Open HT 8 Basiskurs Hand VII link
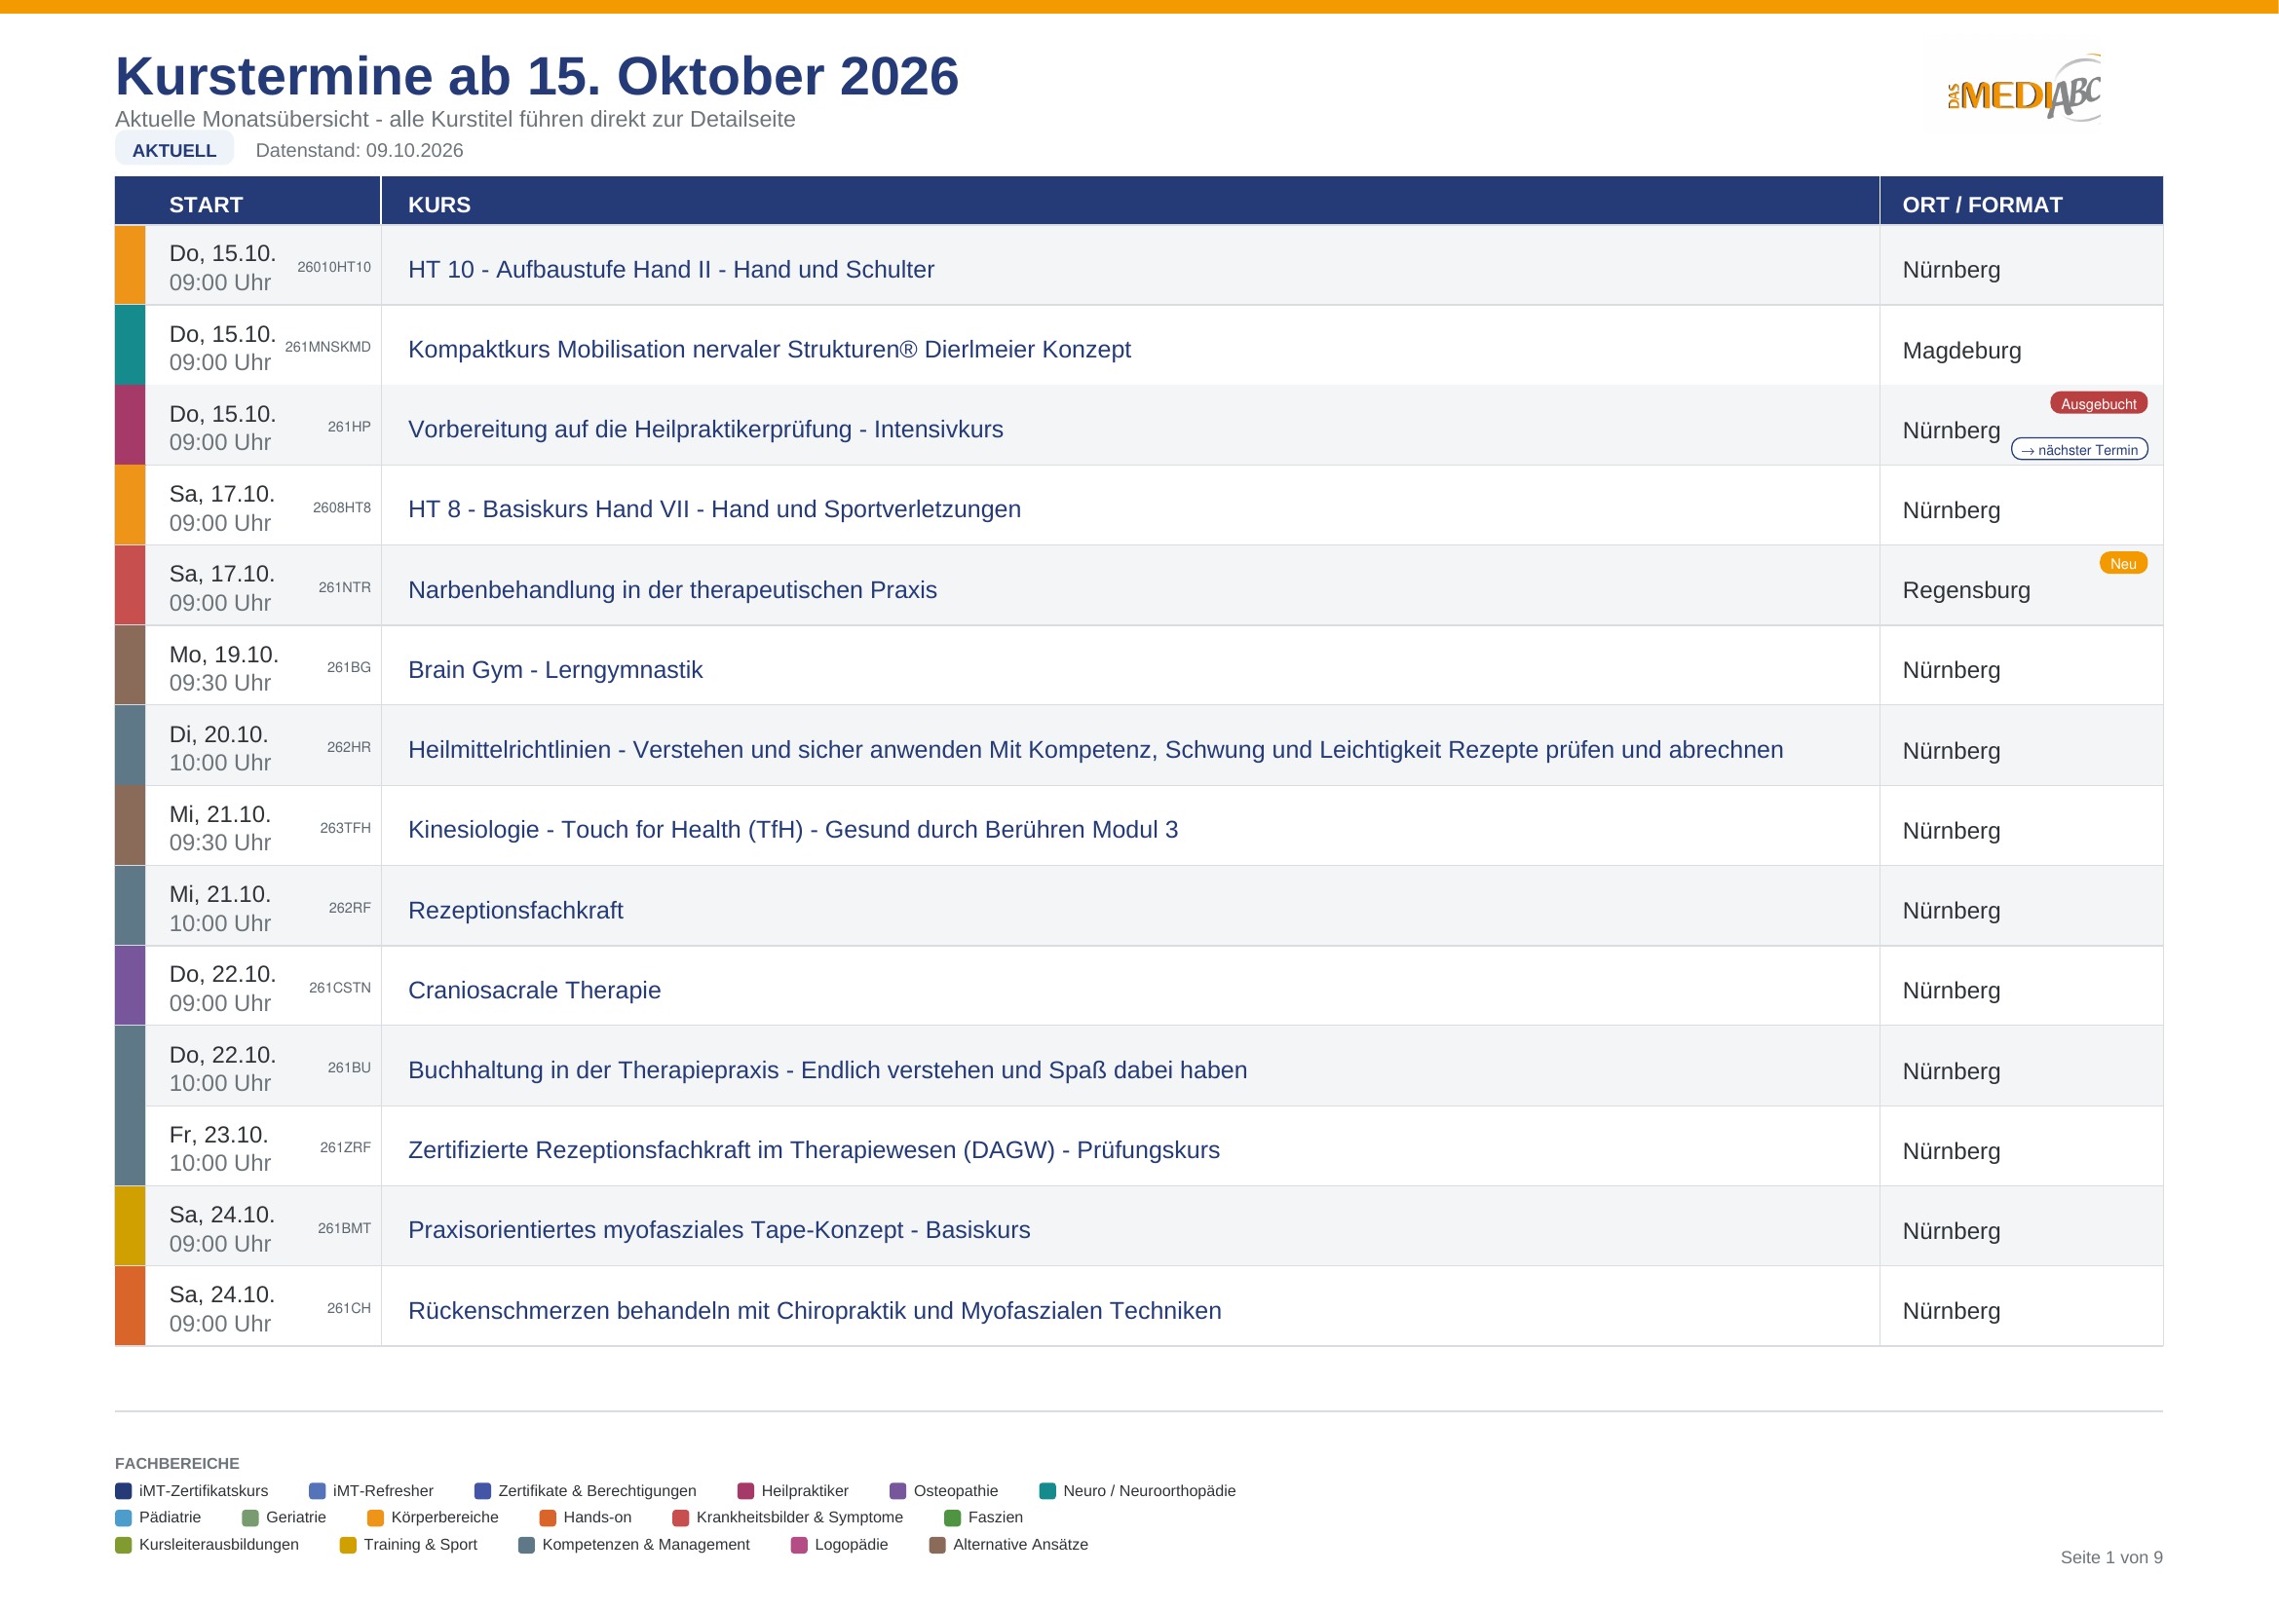This screenshot has width=2279, height=1611. click(x=714, y=508)
